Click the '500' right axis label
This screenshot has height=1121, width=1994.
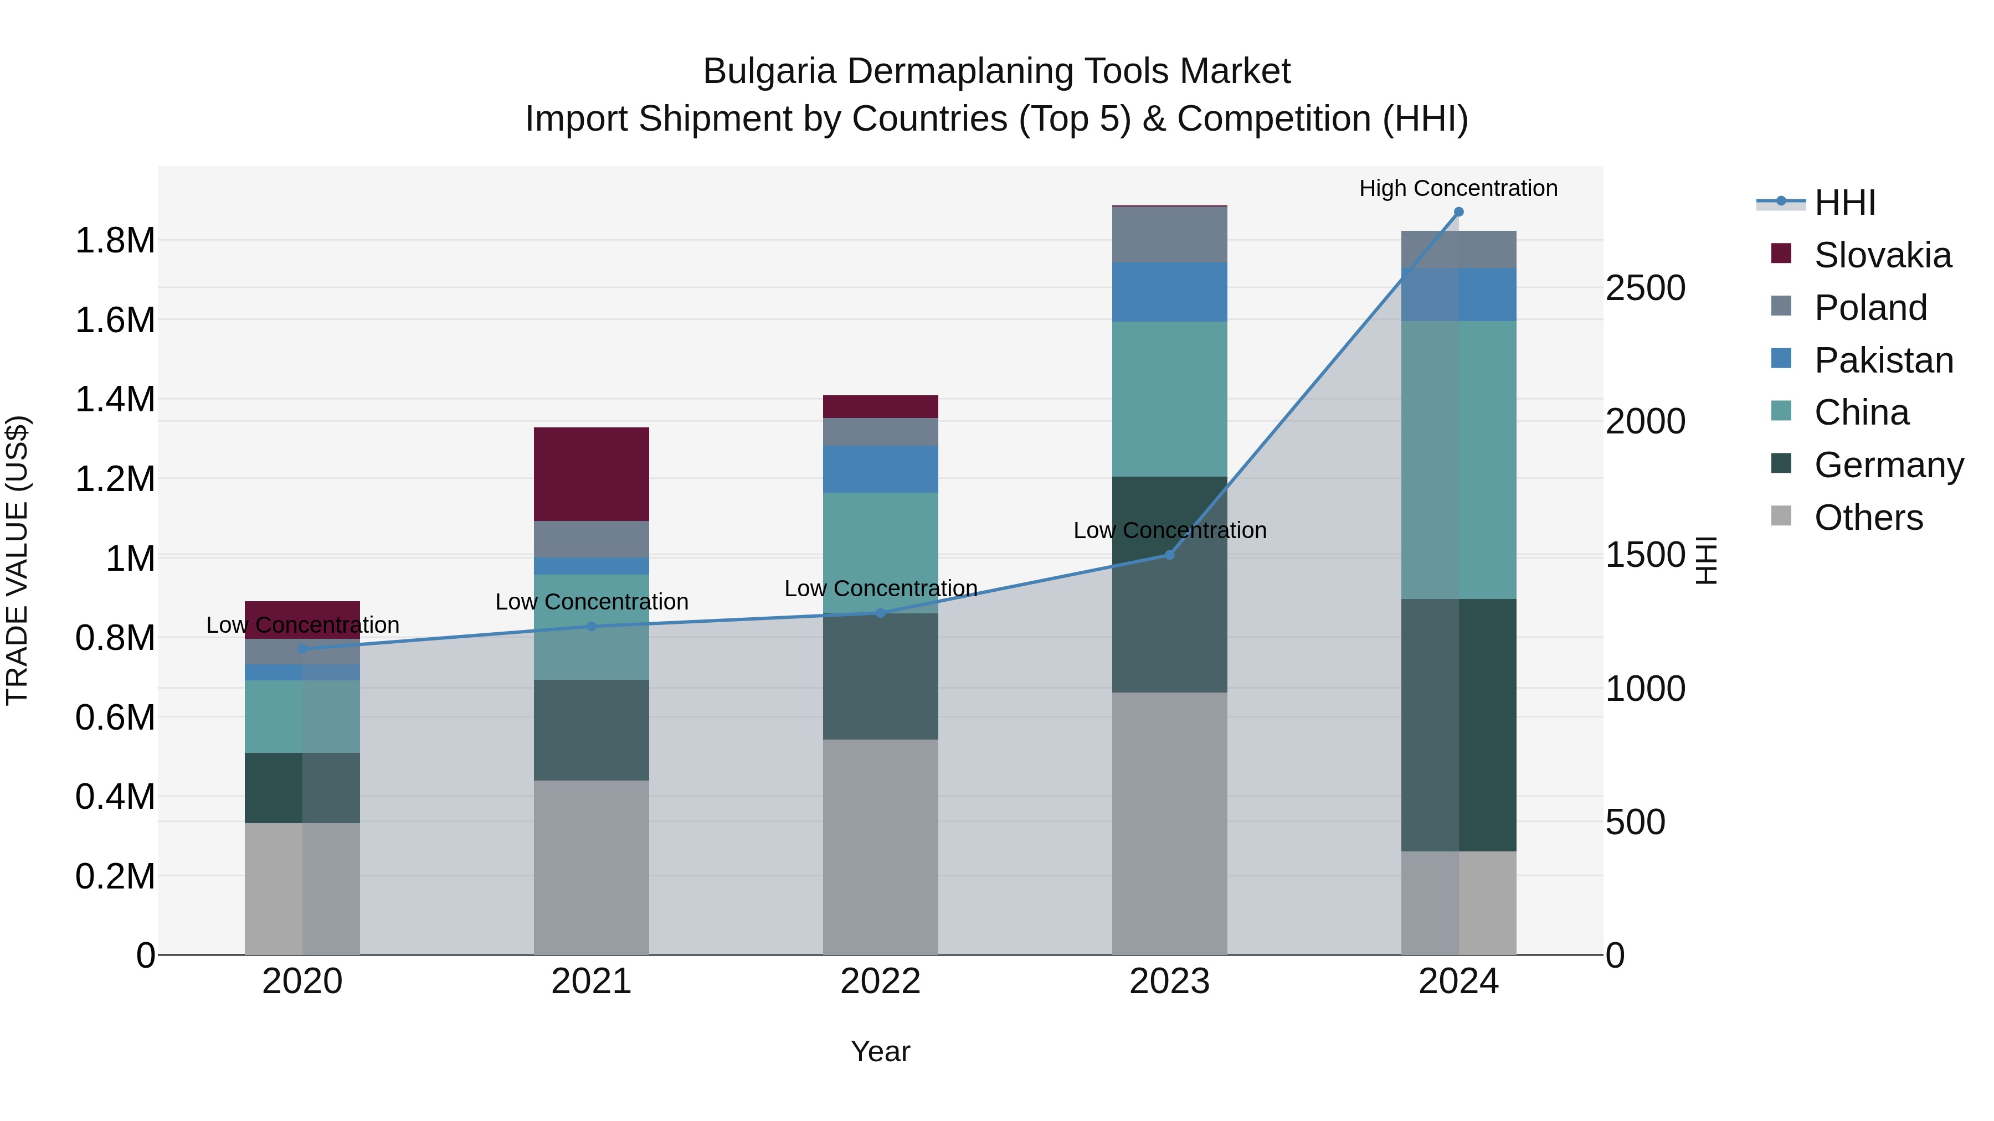[1636, 822]
